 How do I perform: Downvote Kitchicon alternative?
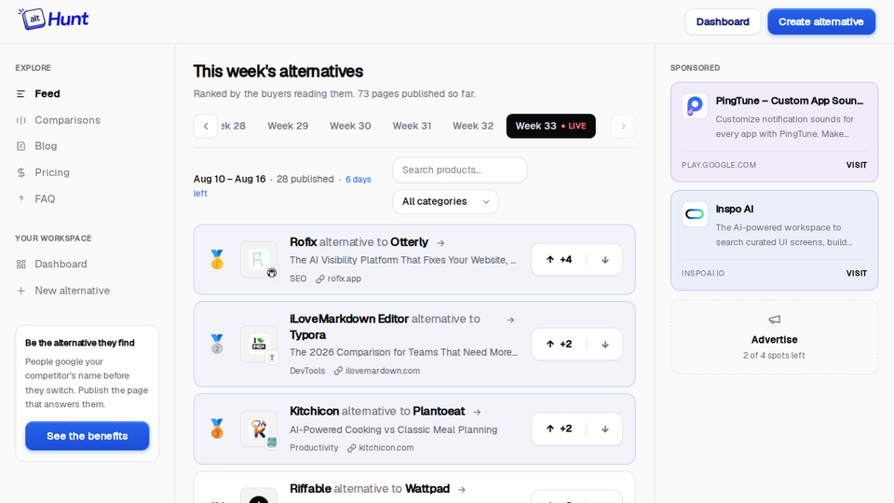(x=605, y=428)
